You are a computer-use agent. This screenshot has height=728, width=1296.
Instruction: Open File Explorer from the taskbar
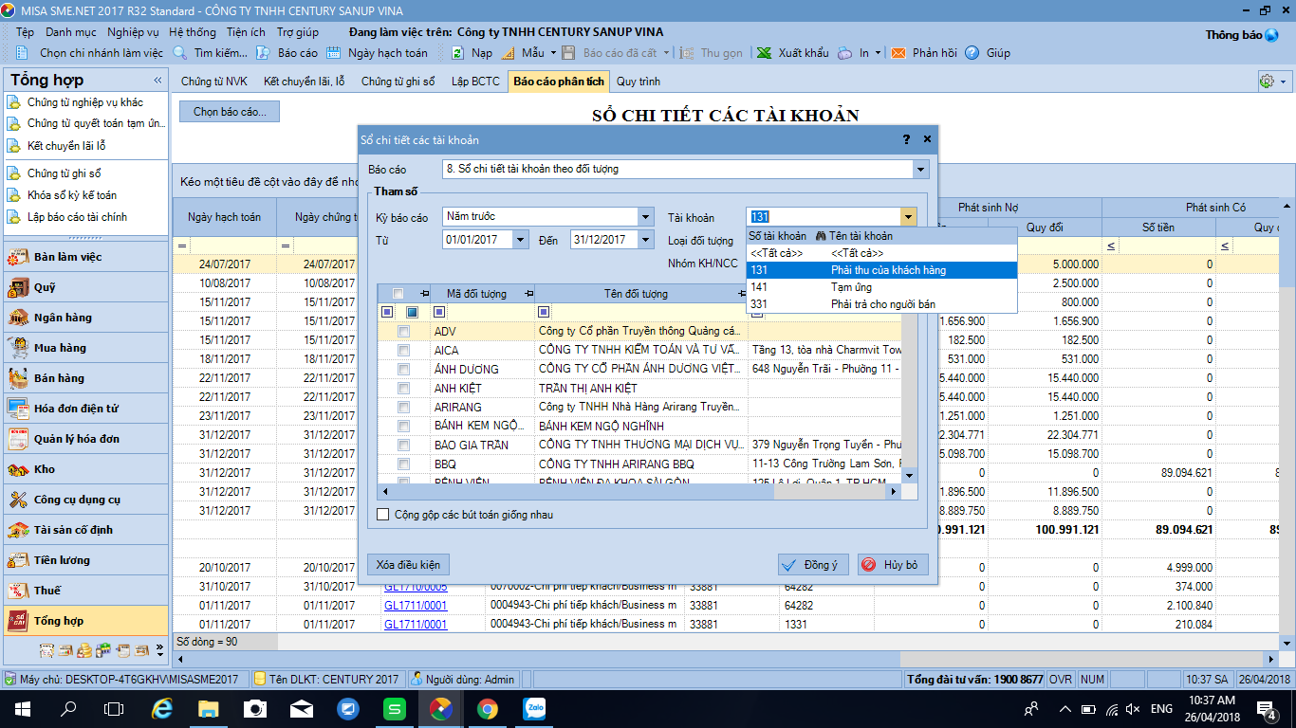[208, 708]
